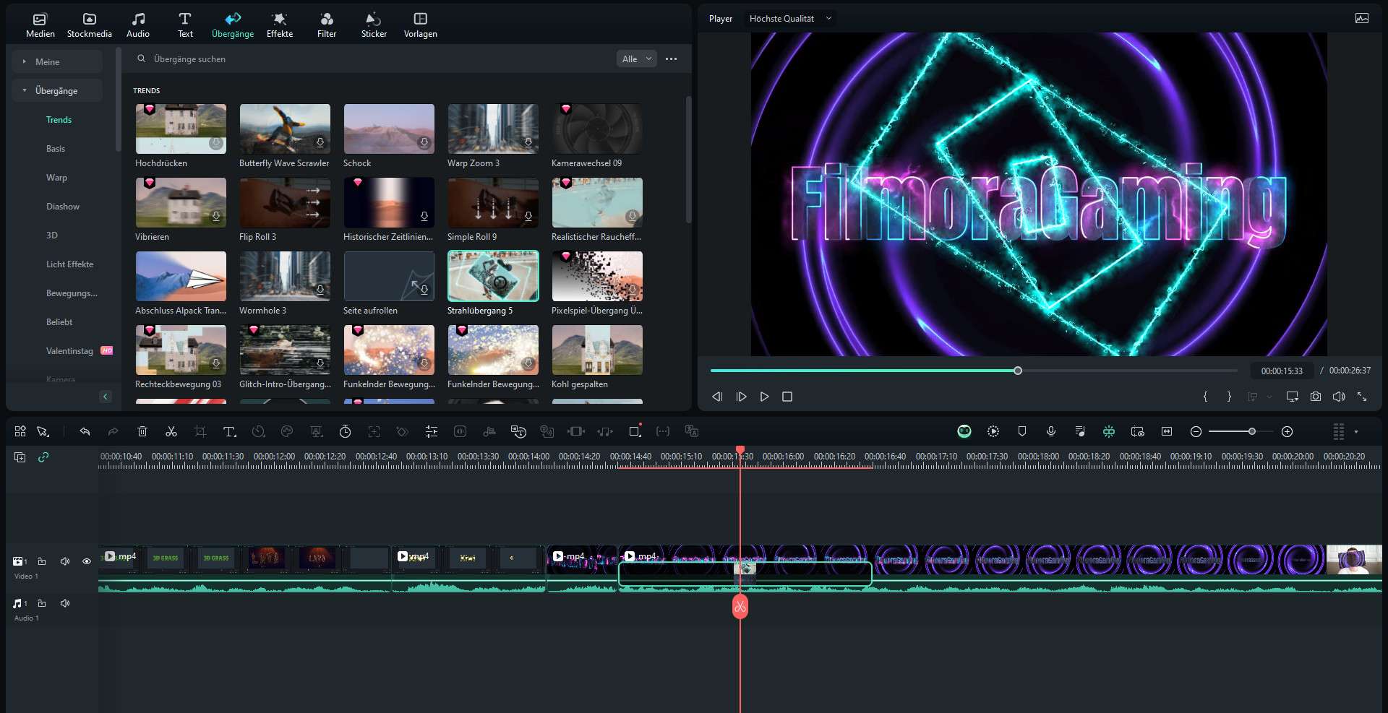Select the Valentinstag category
The image size is (1388, 713).
tap(69, 351)
